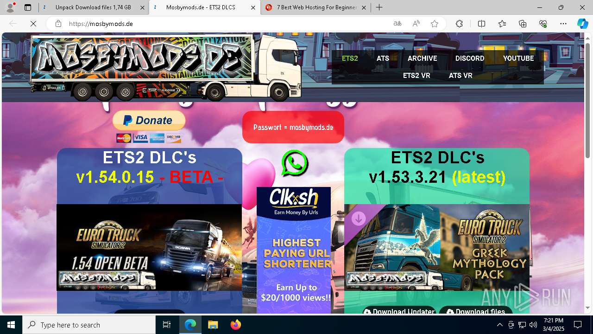Open the network tray icon

(522, 325)
